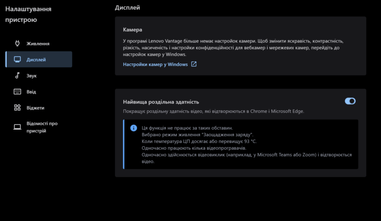Click the Найвища роздільна здатність title text
This screenshot has width=381, height=221.
(x=161, y=102)
